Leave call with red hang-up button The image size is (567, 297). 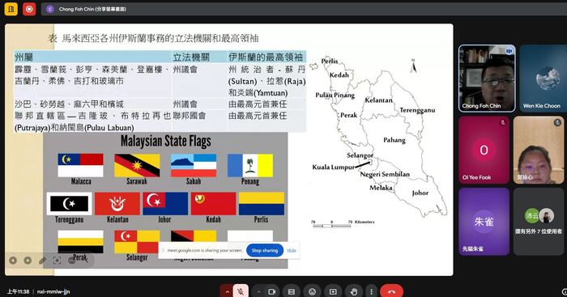(391, 291)
